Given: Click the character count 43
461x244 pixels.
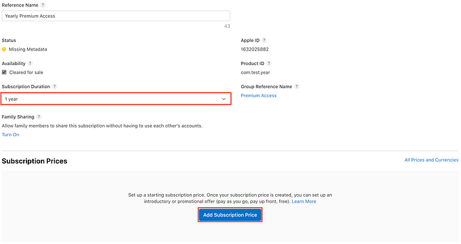Looking at the screenshot, I should tap(227, 26).
